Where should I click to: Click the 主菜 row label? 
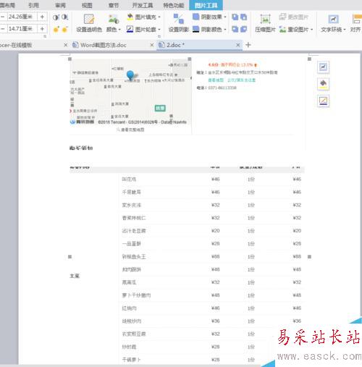pos(75,276)
